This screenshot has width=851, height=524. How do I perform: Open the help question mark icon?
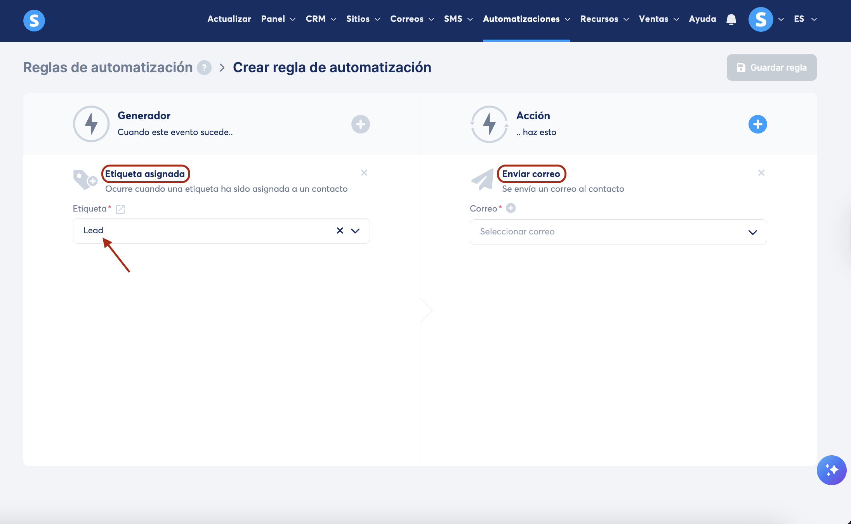[204, 68]
